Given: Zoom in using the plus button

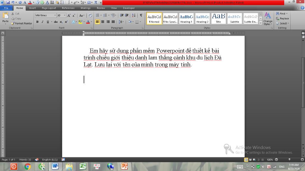Looking at the screenshot, I should pos(302,159).
